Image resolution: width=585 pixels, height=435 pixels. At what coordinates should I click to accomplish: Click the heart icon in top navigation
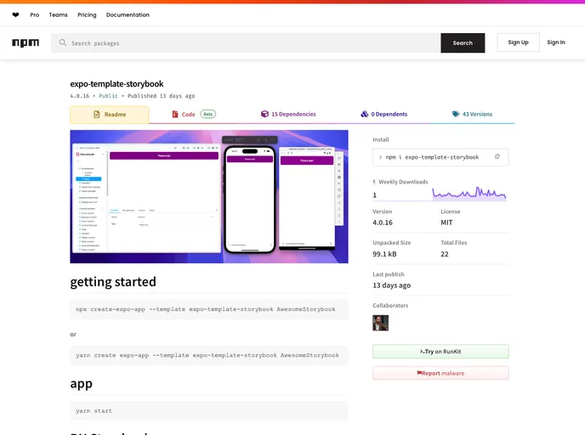point(15,15)
